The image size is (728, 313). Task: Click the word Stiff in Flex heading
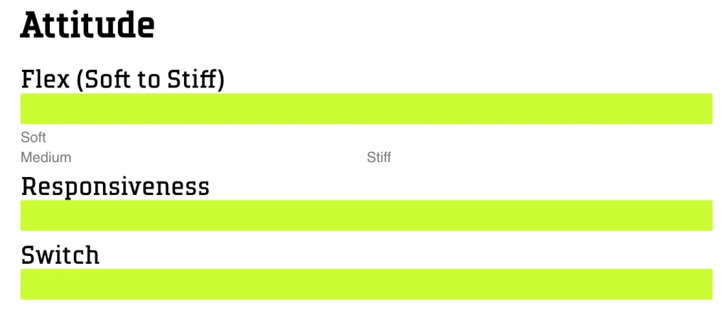coord(194,79)
